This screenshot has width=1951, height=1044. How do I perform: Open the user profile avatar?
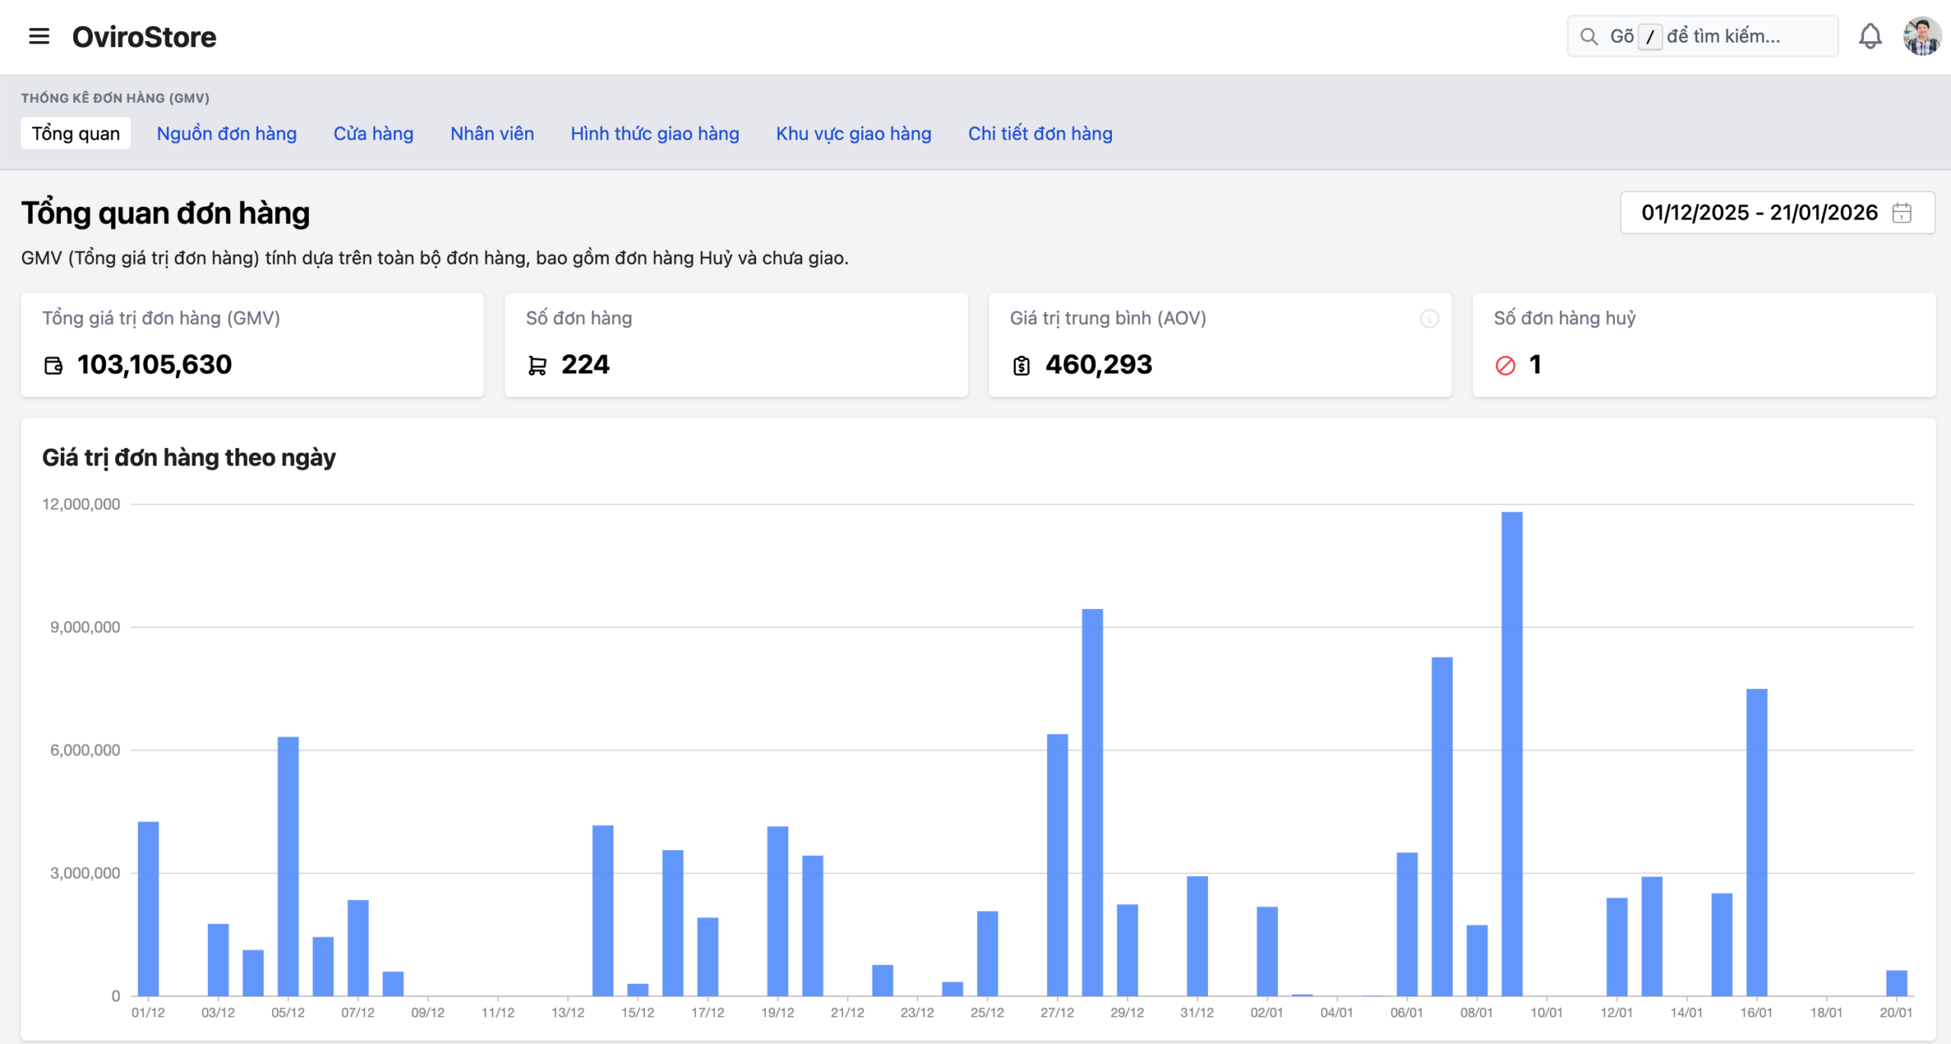click(x=1921, y=36)
